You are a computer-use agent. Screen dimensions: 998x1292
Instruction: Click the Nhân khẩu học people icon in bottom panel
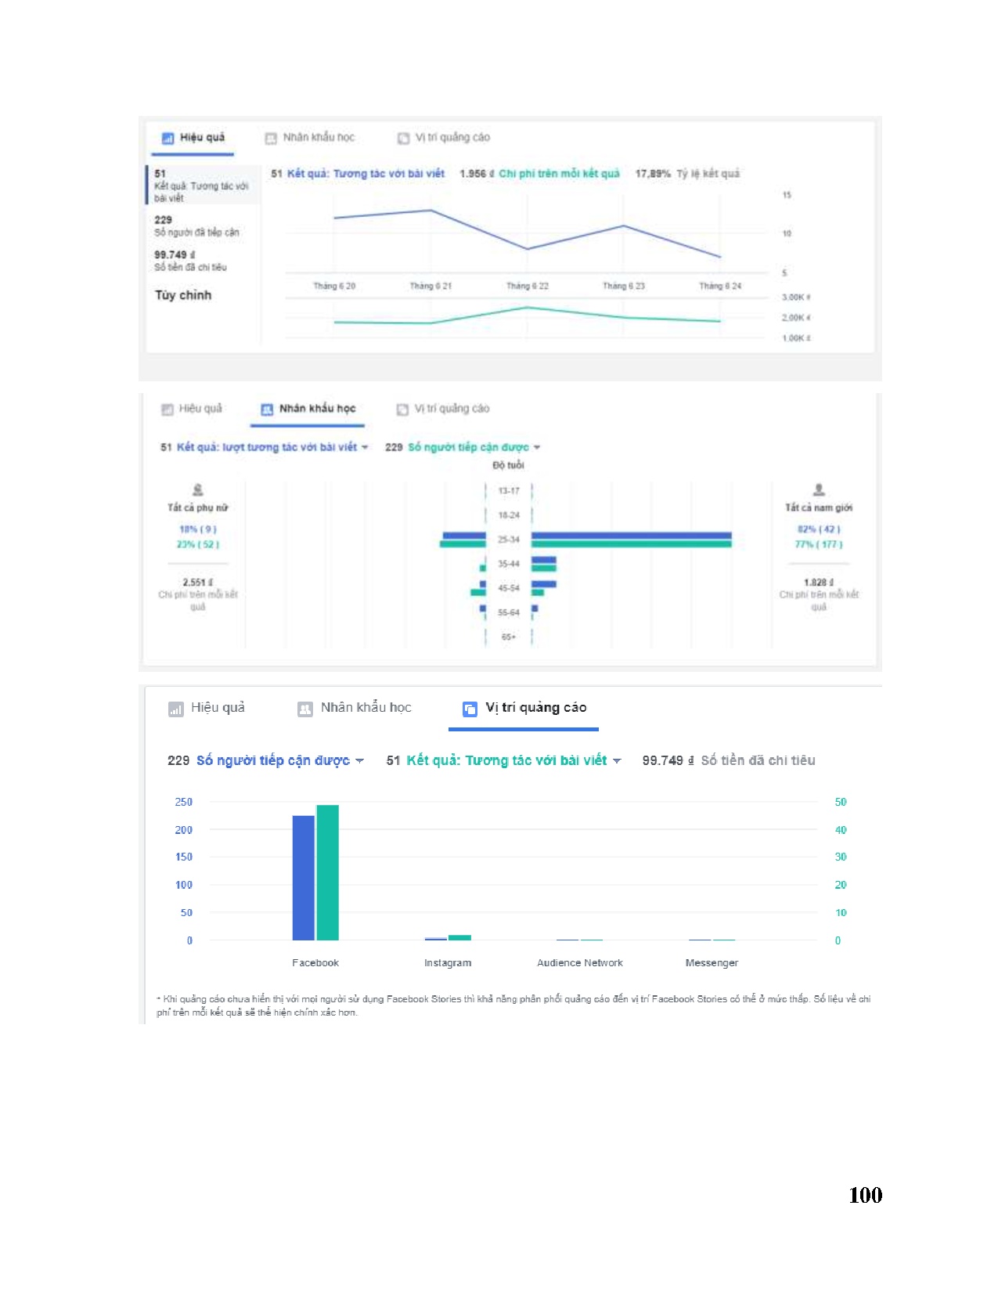tap(305, 709)
